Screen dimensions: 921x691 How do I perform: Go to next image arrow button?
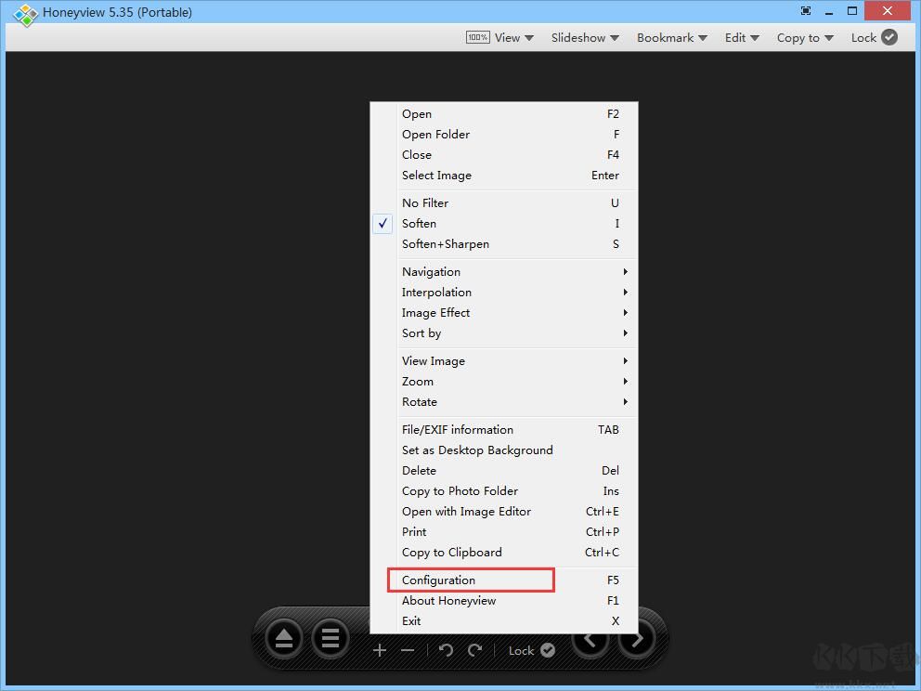pos(637,639)
